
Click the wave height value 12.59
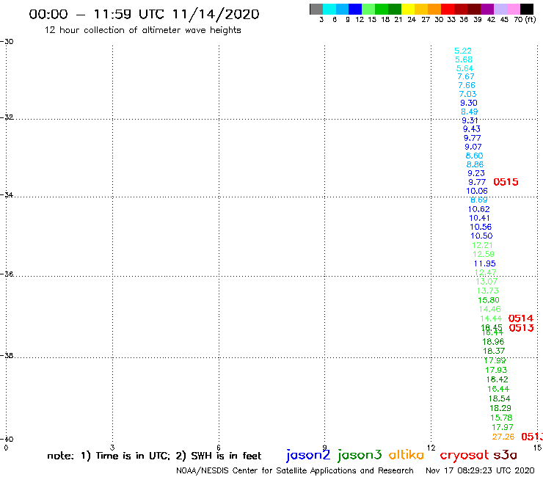(484, 254)
